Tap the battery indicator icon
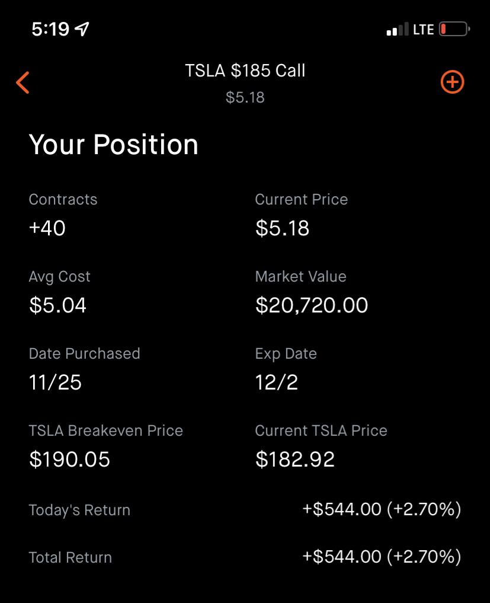The image size is (490, 603). (454, 29)
